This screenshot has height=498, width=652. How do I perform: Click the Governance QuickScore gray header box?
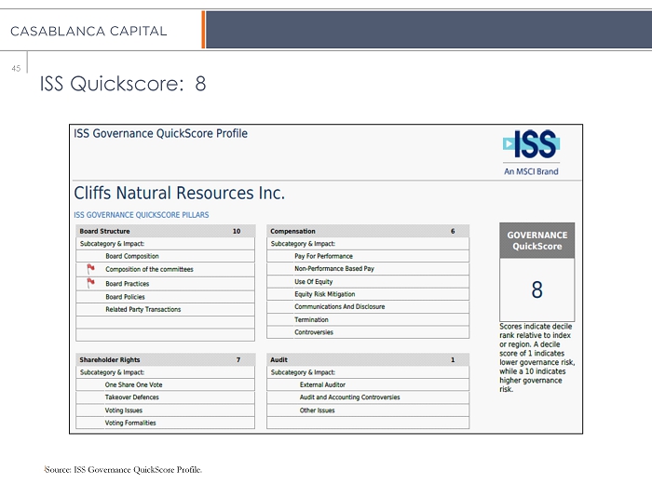(x=537, y=241)
